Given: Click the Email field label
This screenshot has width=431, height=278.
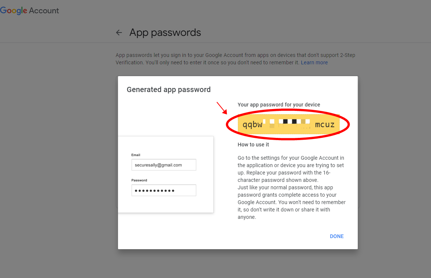Looking at the screenshot, I should (x=136, y=155).
